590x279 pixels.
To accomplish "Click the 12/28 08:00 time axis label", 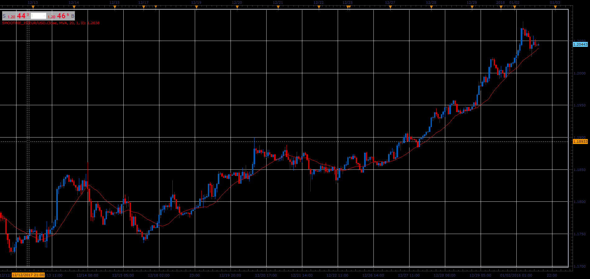I will coord(445,275).
